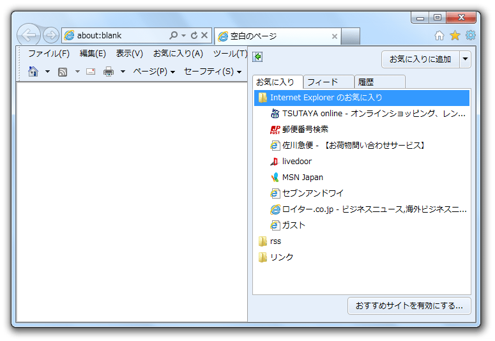The width and height of the screenshot is (495, 341).
Task: Click the おすすめサイトを有効にする... button
Action: click(x=409, y=306)
